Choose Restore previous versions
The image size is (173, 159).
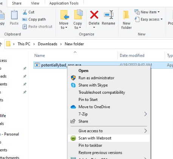tap(109, 153)
